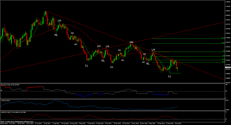Select the LL label beneath the latest low
The image size is (231, 125).
click(x=170, y=76)
